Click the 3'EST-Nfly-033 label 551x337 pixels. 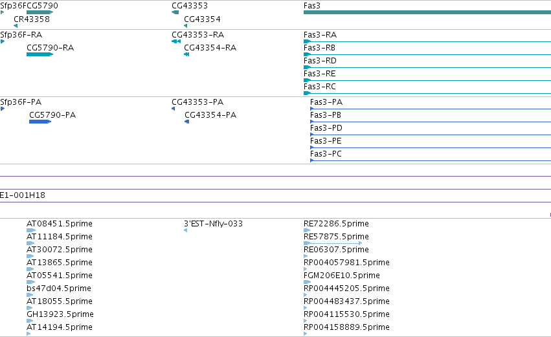tap(213, 224)
